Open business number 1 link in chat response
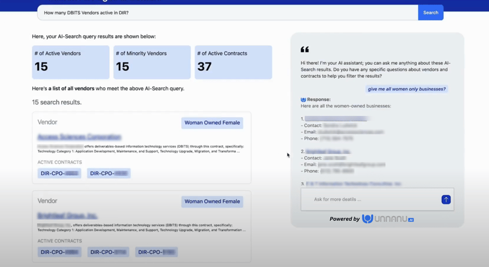This screenshot has width=489, height=267. 336,119
